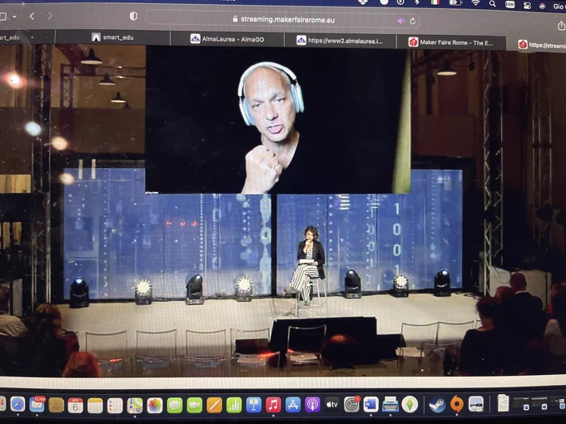Open Dropbox in the menu bar

(x=363, y=2)
